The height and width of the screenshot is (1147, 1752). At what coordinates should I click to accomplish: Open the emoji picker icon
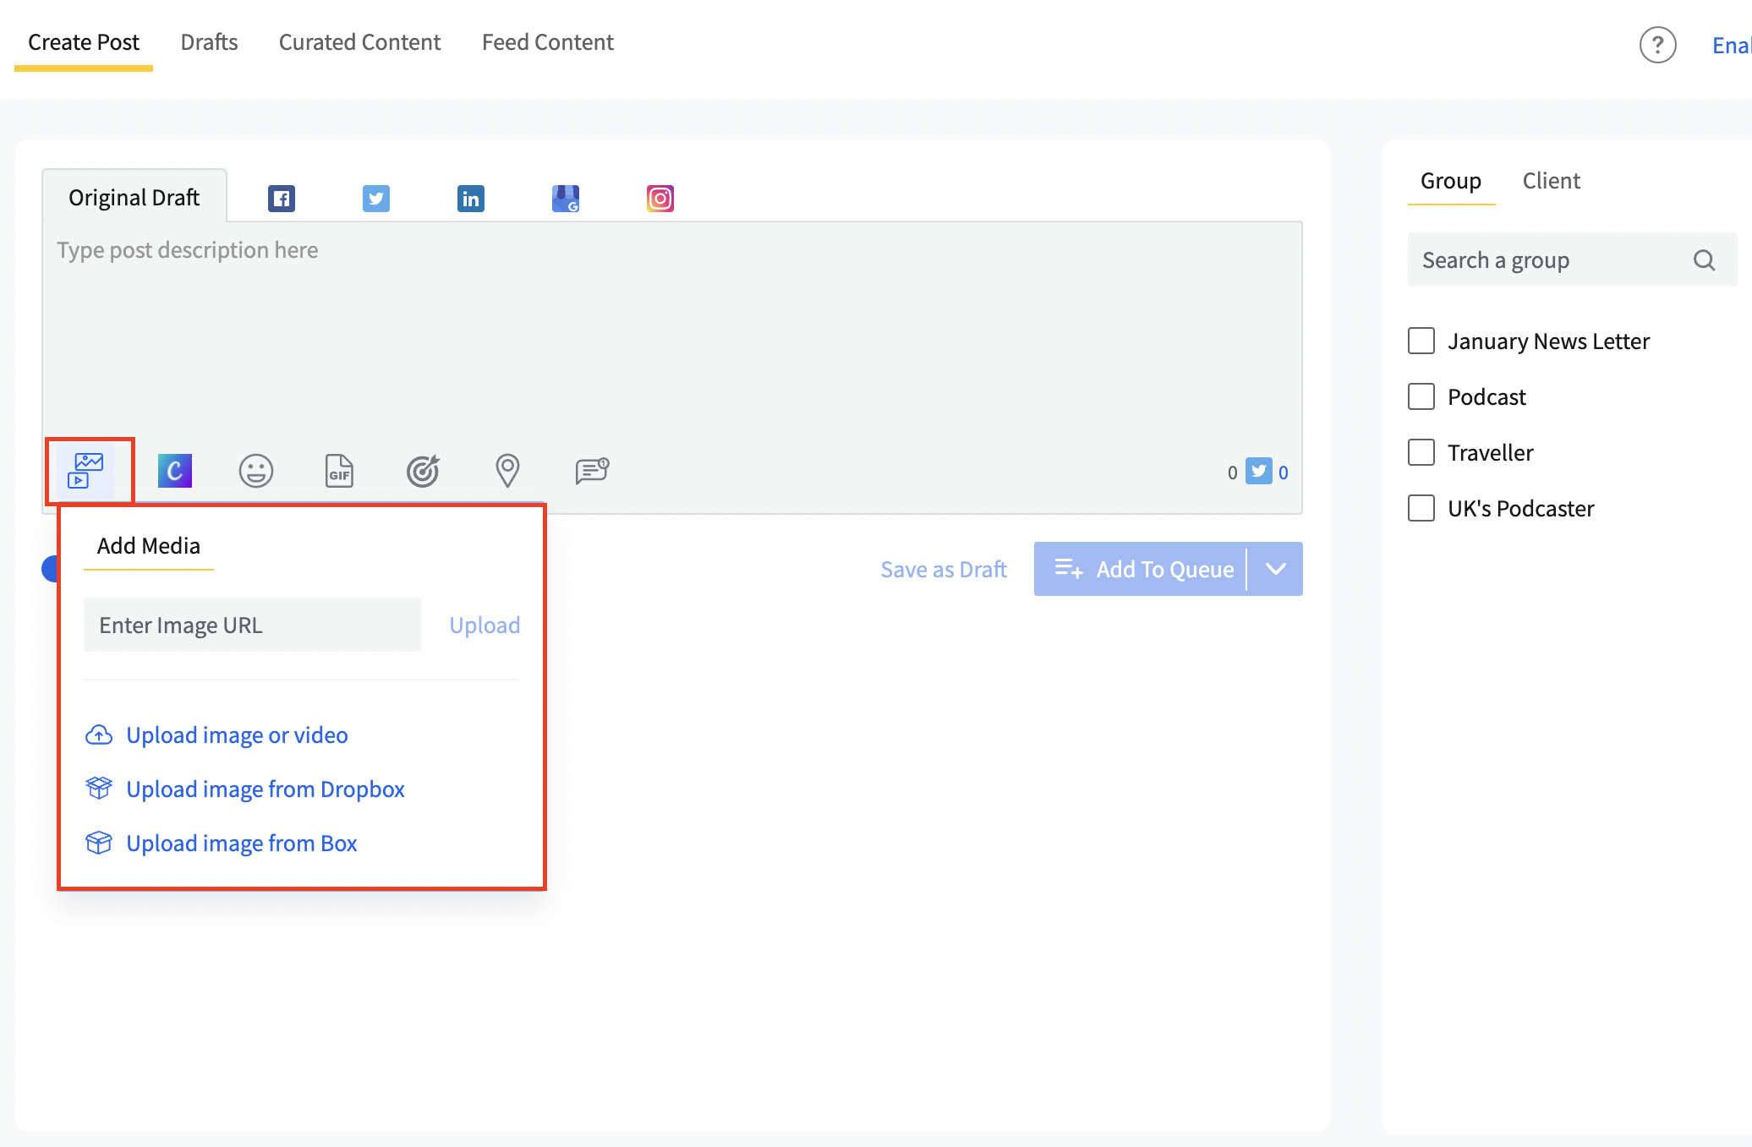click(255, 471)
